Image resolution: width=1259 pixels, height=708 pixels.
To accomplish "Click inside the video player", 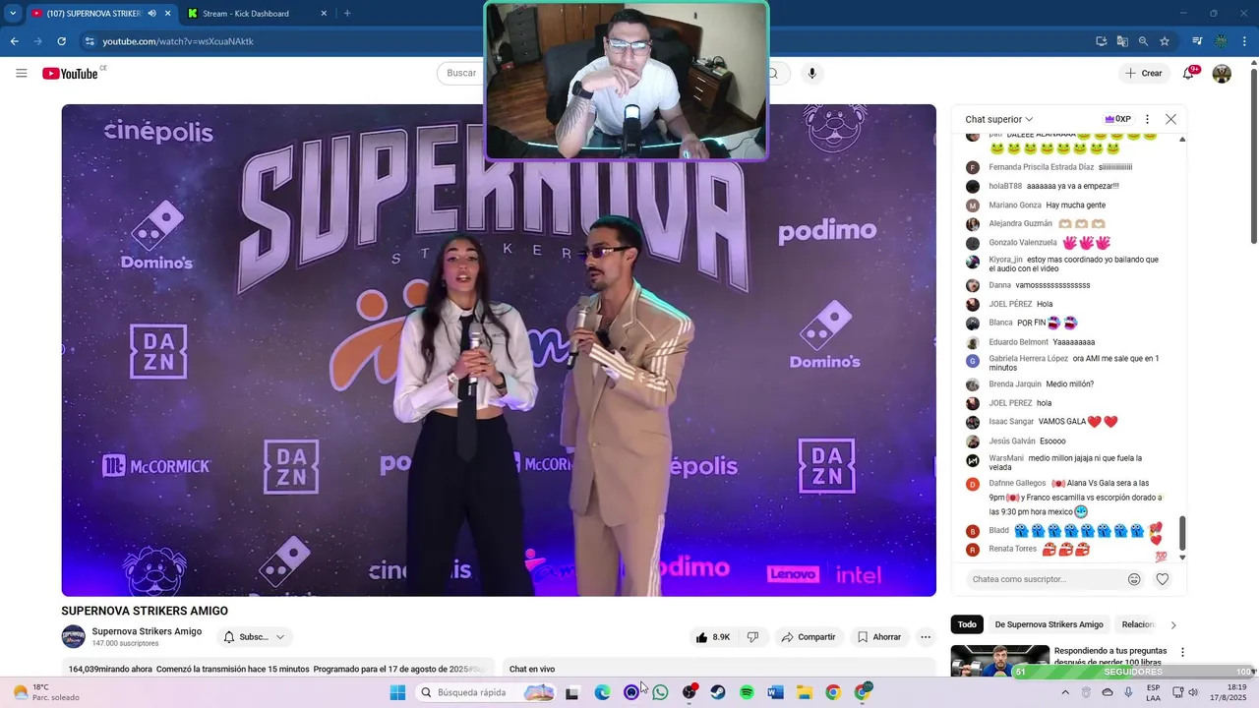I will pyautogui.click(x=499, y=350).
